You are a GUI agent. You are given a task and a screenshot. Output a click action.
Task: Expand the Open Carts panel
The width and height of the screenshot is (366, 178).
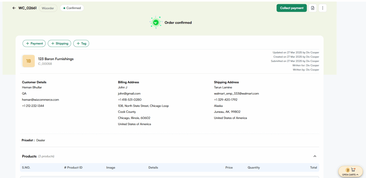(350, 175)
